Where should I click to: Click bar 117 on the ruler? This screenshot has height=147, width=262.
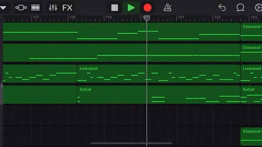point(36,17)
